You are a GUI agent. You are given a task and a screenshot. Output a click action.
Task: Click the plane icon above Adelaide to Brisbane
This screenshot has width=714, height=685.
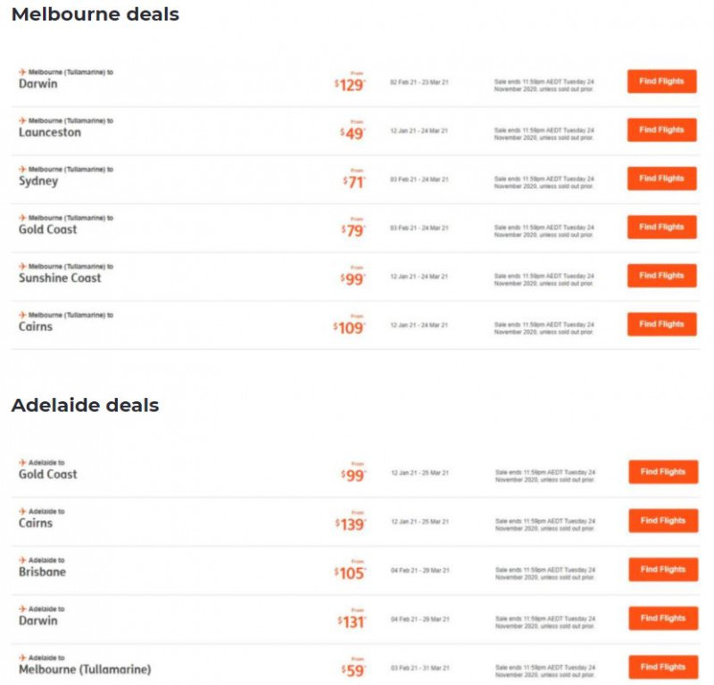22,560
